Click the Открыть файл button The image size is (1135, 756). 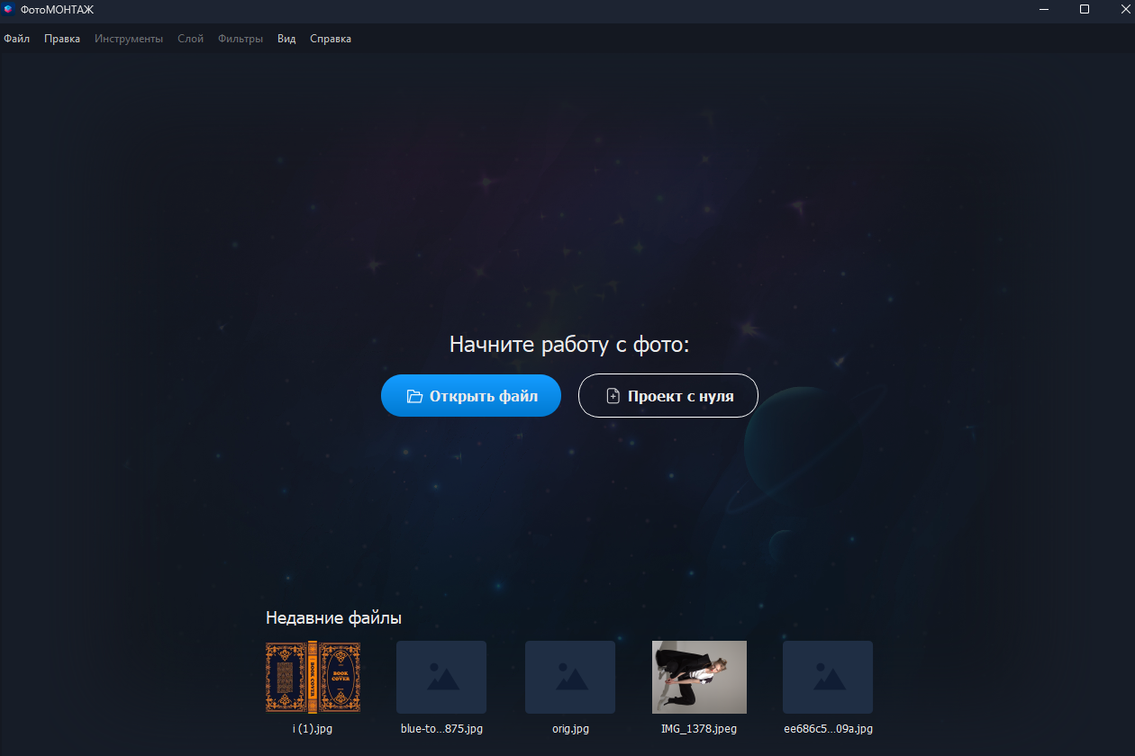click(471, 396)
